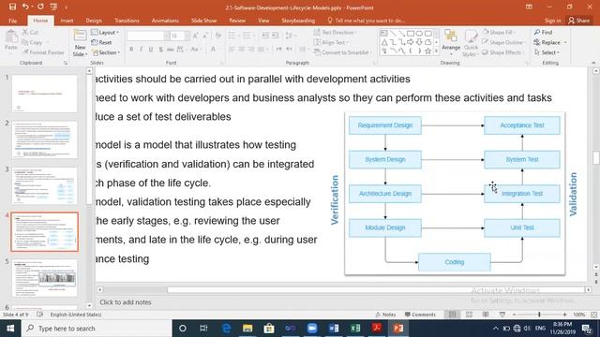Add a New Slide
The image size is (600, 337).
[80, 43]
